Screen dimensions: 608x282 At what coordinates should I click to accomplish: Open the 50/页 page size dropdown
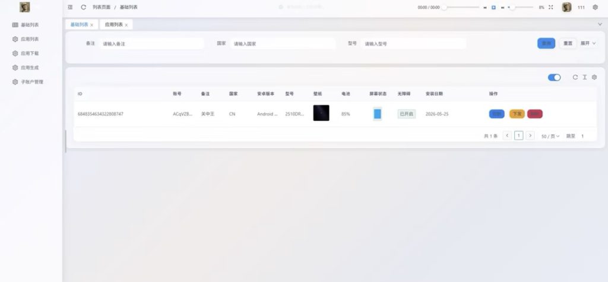click(550, 136)
